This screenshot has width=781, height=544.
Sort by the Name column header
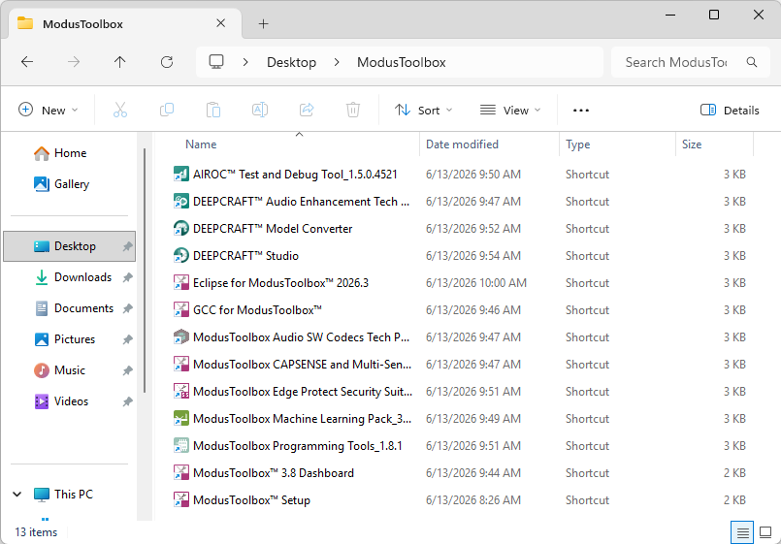point(201,144)
